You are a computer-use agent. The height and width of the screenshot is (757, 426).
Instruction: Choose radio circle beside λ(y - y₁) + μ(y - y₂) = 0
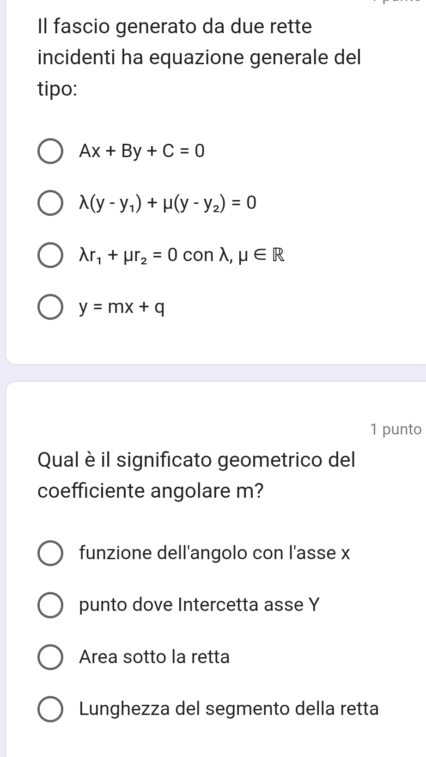coord(50,203)
